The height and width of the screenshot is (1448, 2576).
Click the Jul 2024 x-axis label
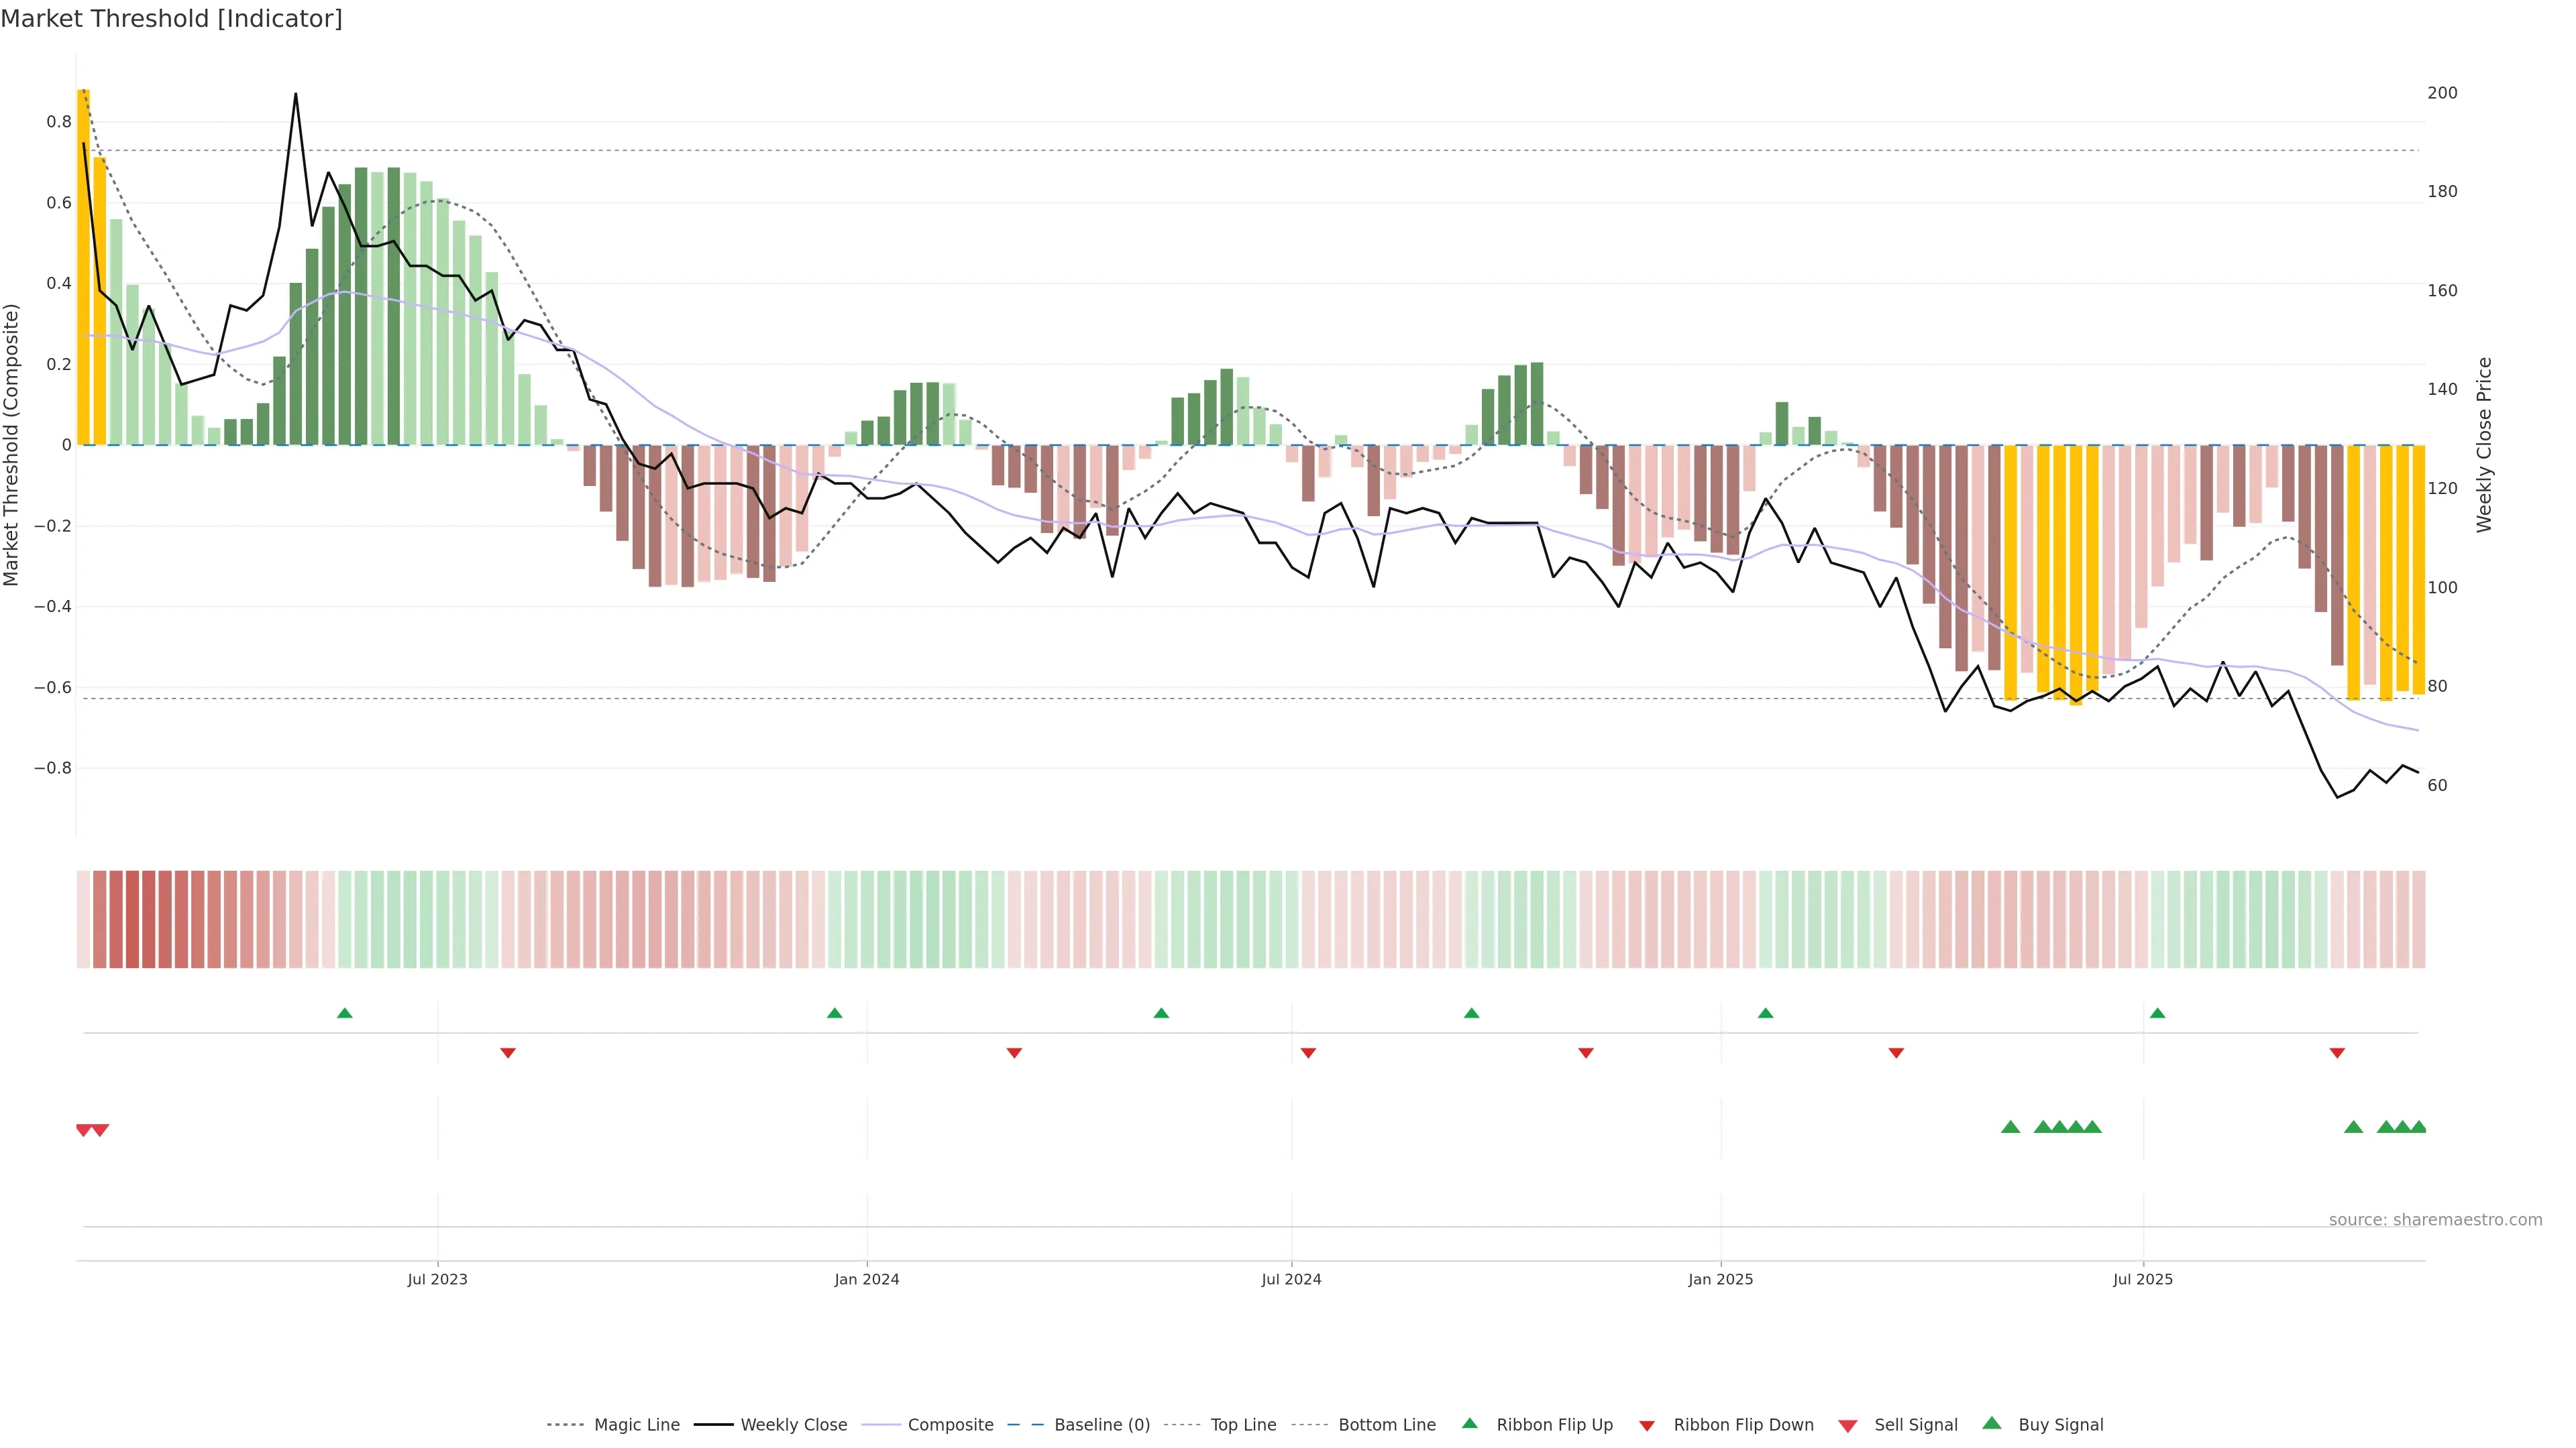(x=1291, y=1279)
